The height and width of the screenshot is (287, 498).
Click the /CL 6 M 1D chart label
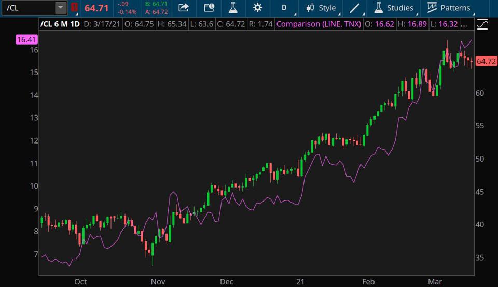coord(60,24)
